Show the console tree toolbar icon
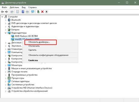Image resolution: width=139 pixels, height=102 pixels. (x=12, y=12)
